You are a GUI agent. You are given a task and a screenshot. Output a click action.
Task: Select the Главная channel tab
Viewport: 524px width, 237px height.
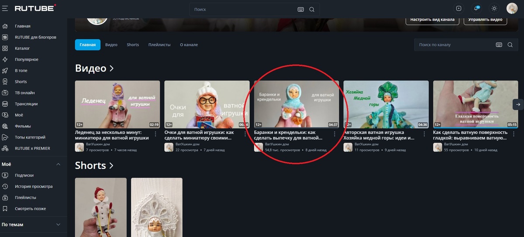pos(87,45)
